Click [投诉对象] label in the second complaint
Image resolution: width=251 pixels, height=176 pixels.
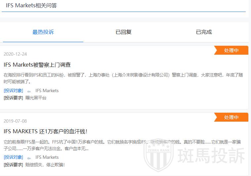click(x=13, y=157)
